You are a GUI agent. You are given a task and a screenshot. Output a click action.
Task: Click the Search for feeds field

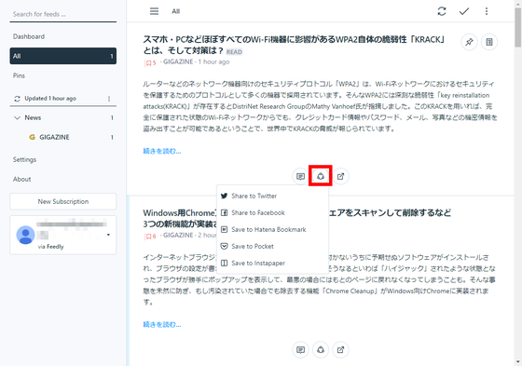click(63, 14)
